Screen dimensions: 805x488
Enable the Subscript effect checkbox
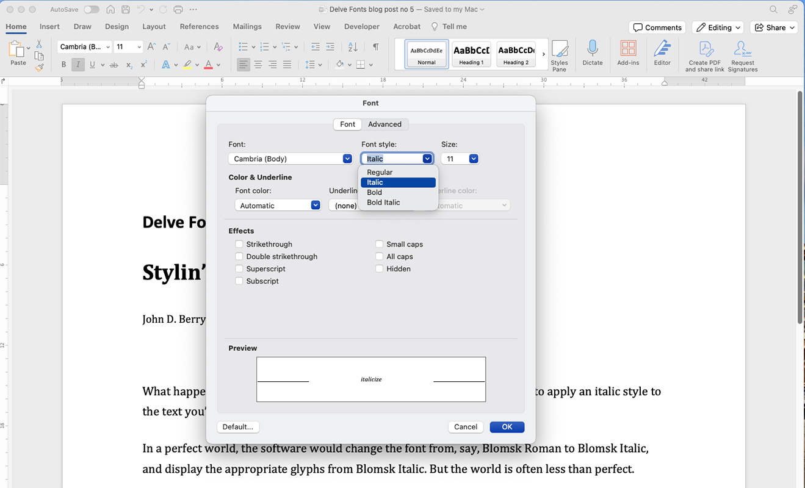pyautogui.click(x=239, y=281)
